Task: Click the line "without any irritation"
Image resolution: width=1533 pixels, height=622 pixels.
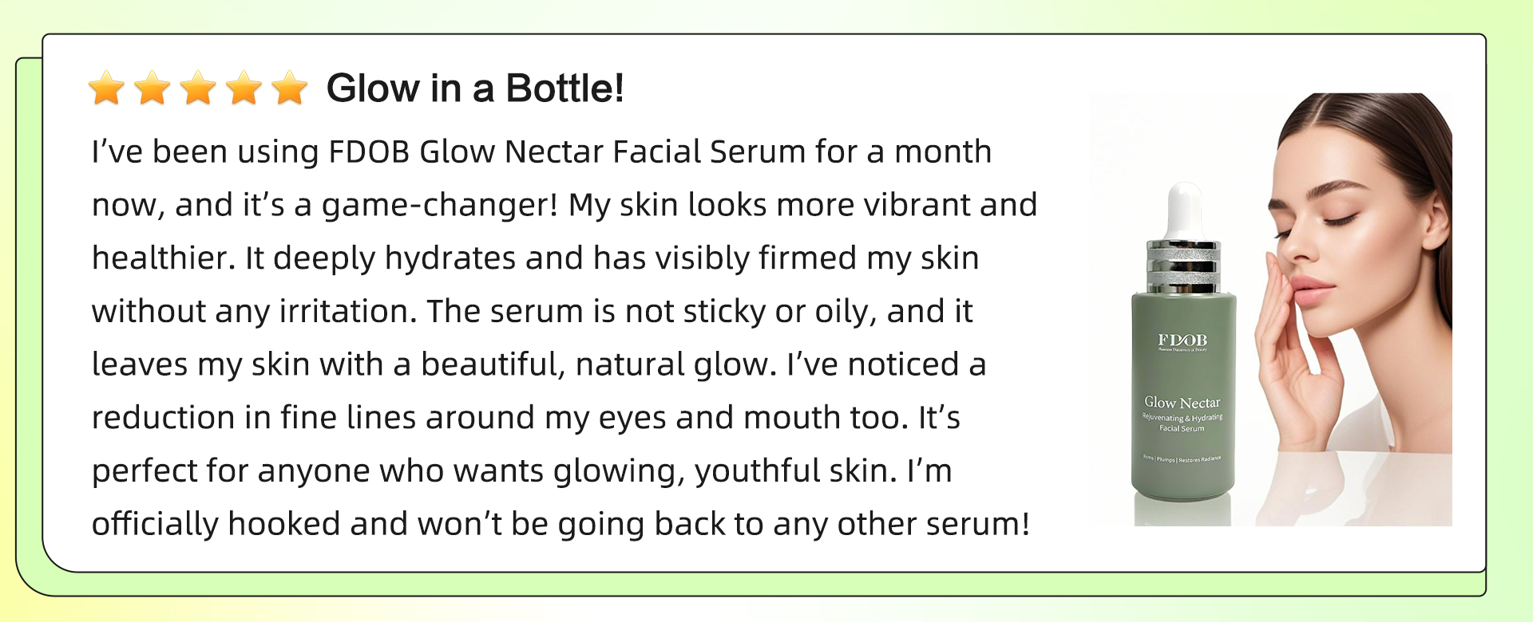Action: coord(533,312)
